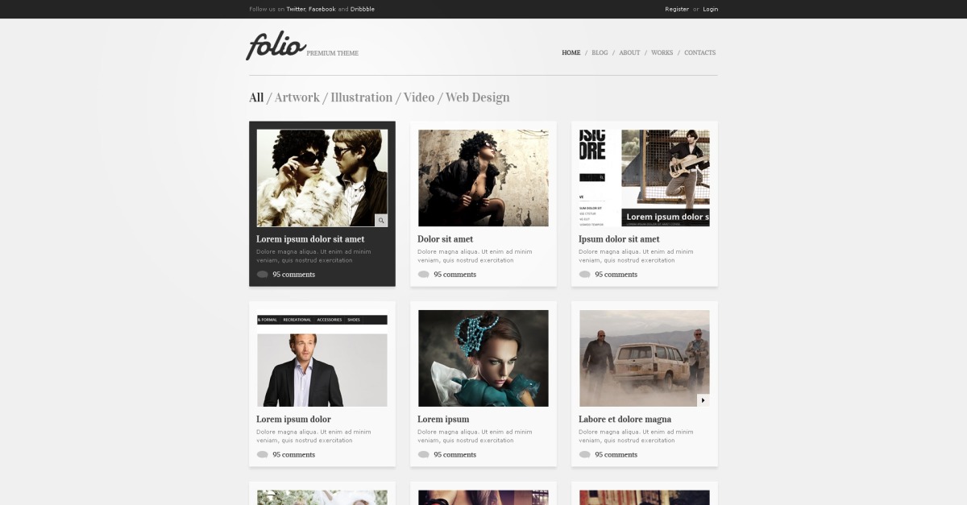
Task: Click the comment bubble icon under Ipsum dolor sit amet
Action: tap(585, 275)
